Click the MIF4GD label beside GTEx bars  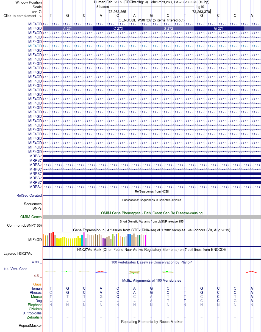35,240
